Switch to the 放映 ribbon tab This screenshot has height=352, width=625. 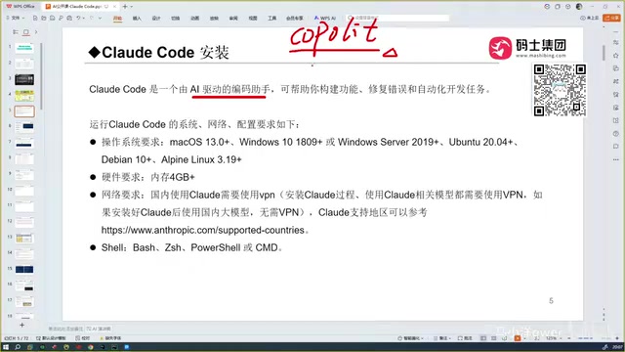214,19
